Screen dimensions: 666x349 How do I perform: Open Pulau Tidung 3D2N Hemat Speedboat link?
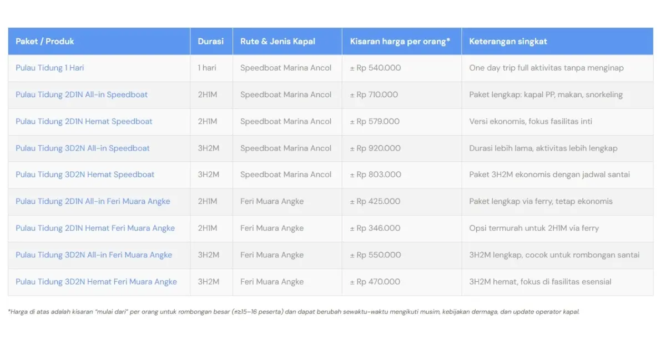click(x=84, y=174)
